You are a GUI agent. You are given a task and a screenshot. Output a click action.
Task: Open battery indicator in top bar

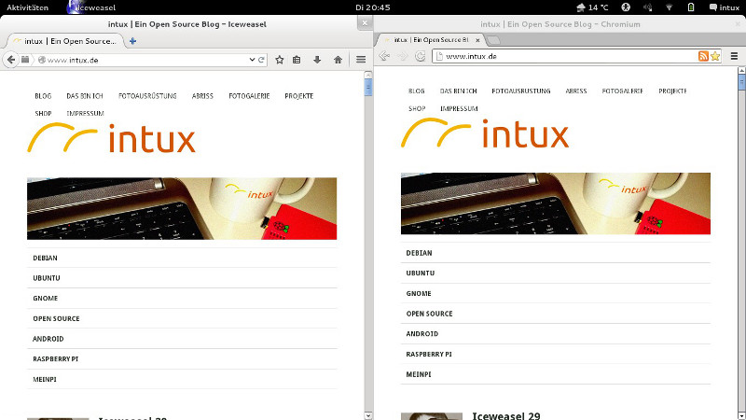pos(691,7)
